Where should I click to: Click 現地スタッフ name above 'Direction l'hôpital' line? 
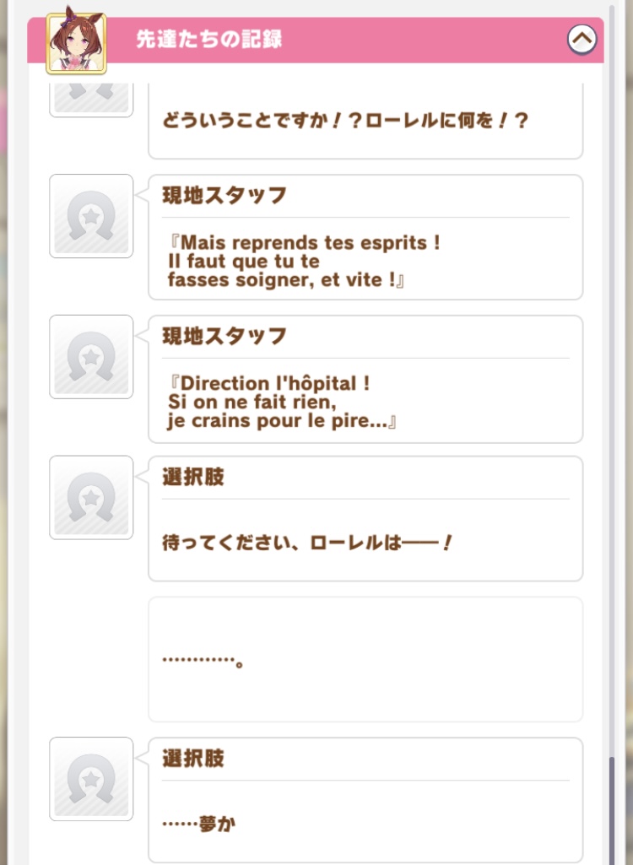click(225, 337)
